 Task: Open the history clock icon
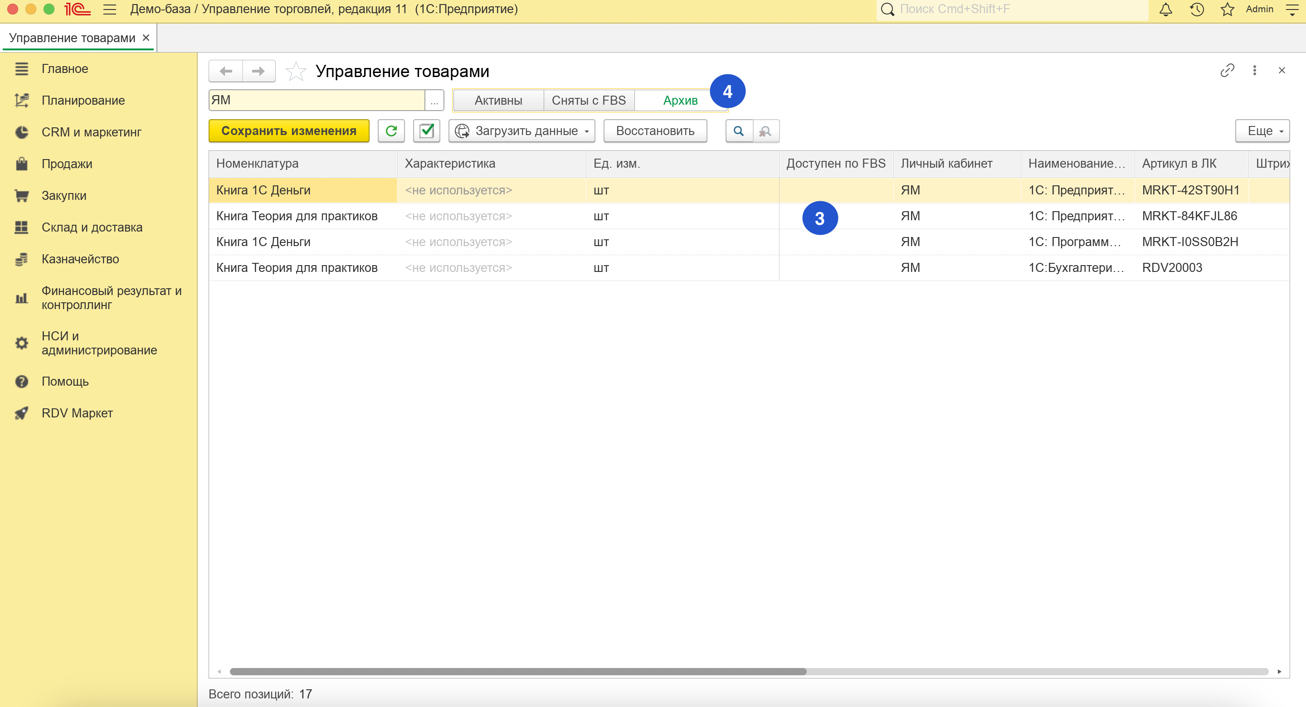coord(1197,10)
